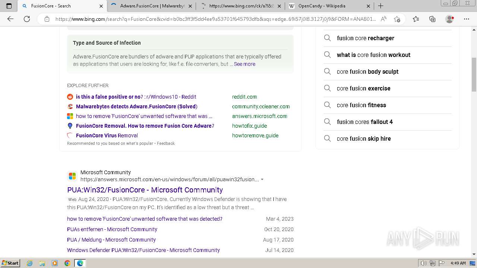Image resolution: width=477 pixels, height=268 pixels.
Task: Open the Favorites list icon
Action: point(416,19)
